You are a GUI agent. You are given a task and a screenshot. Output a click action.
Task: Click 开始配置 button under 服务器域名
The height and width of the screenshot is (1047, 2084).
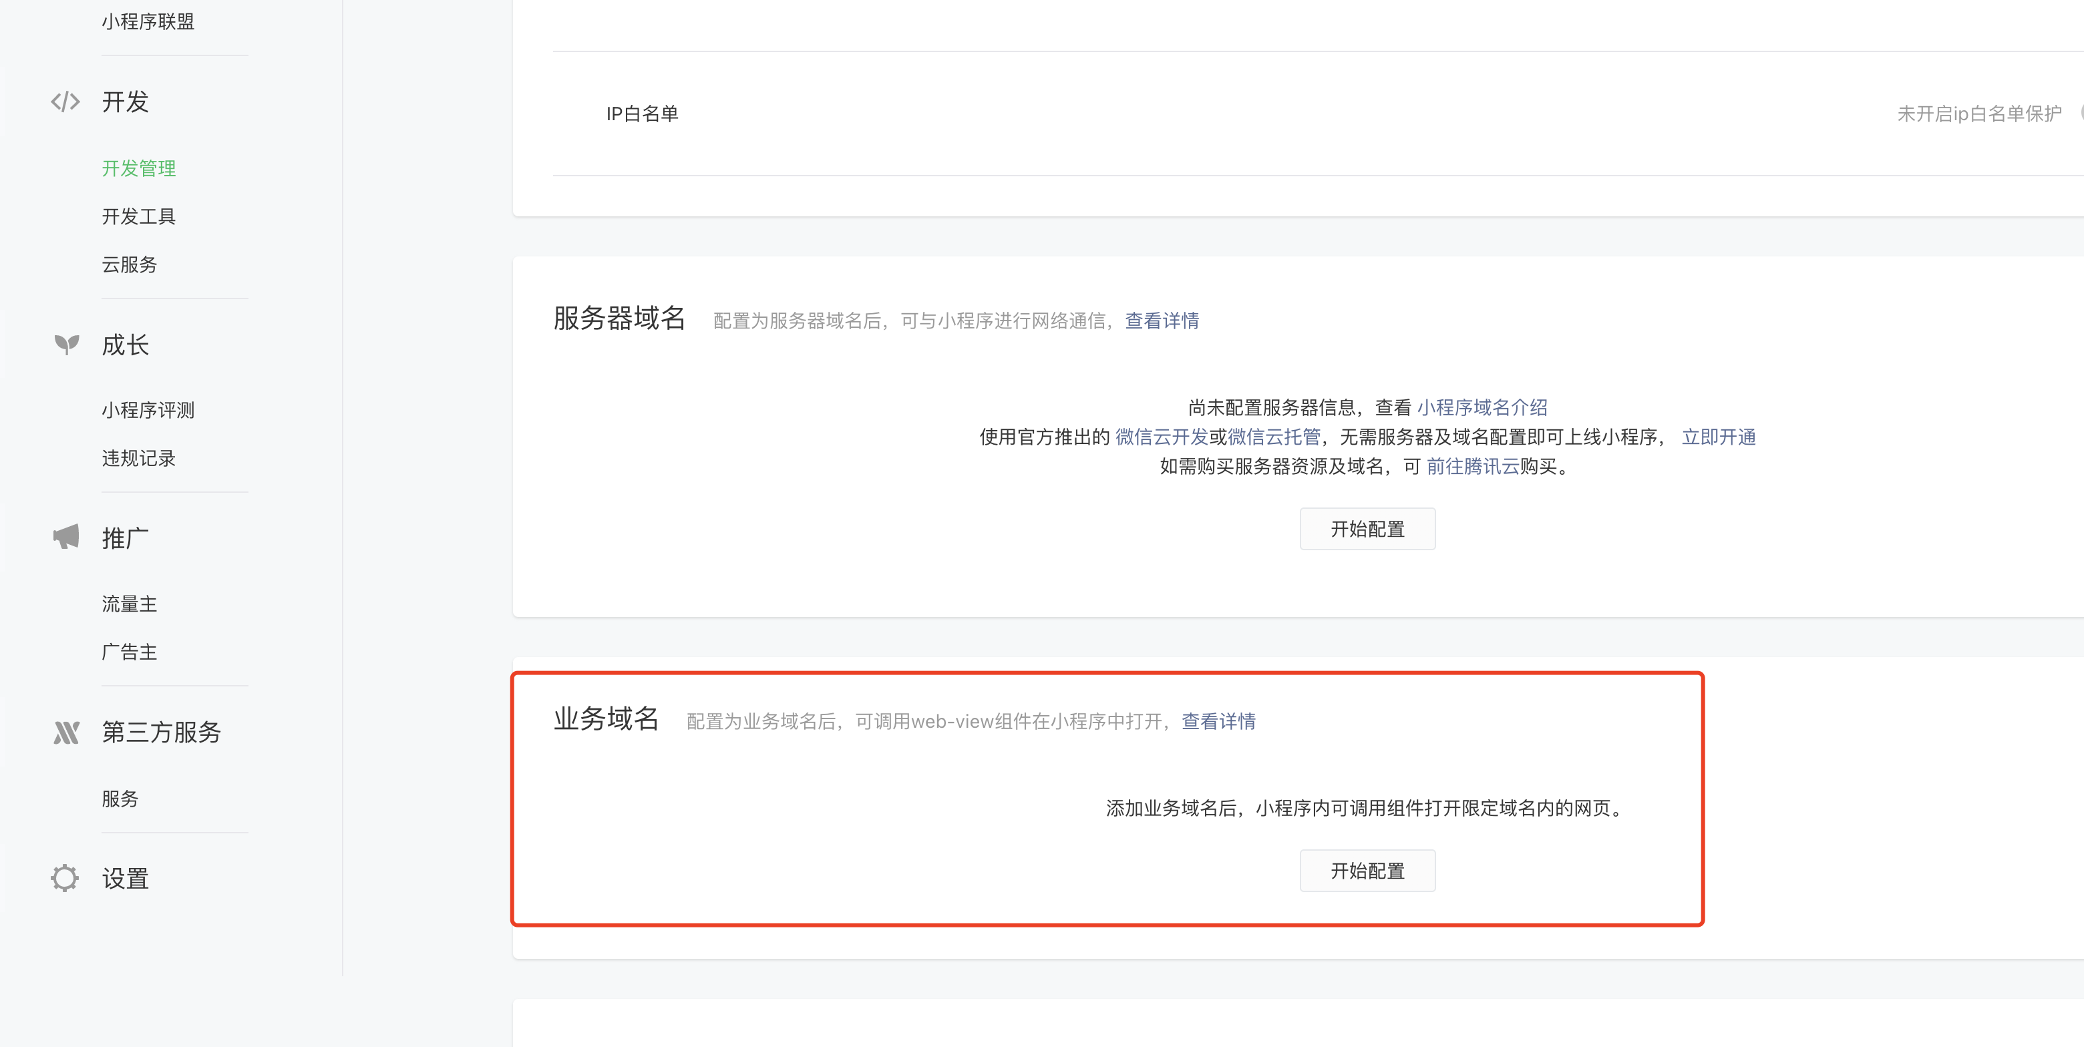click(1367, 529)
